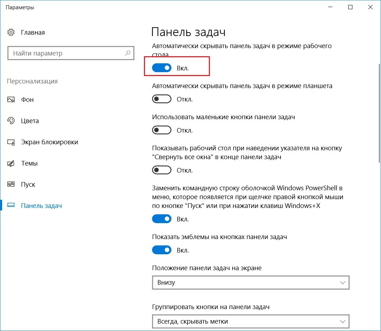Click the Фон picture icon
The width and height of the screenshot is (381, 331).
pyautogui.click(x=11, y=100)
